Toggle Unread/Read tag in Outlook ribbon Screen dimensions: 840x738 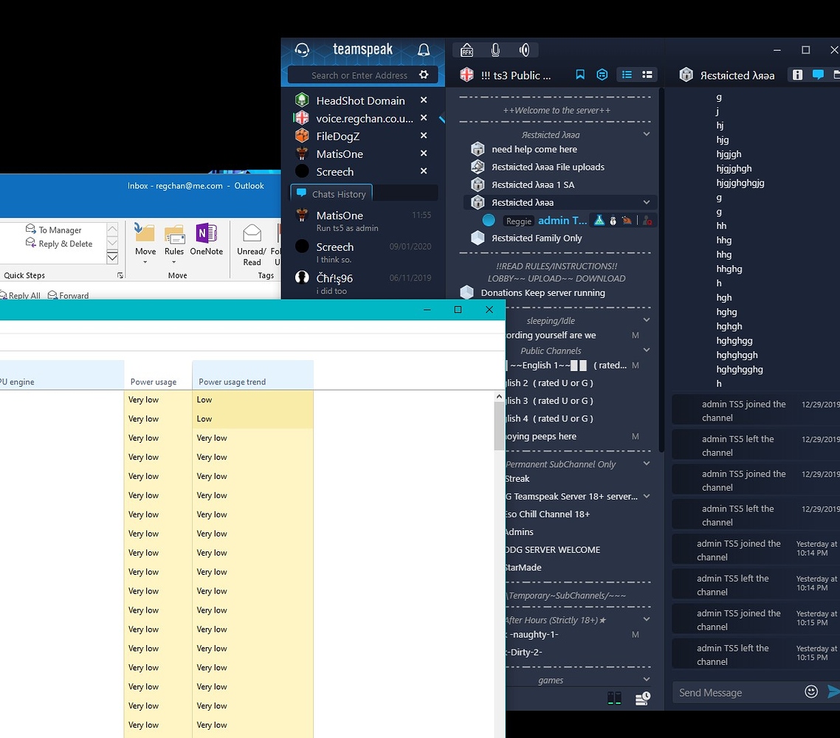(x=252, y=247)
